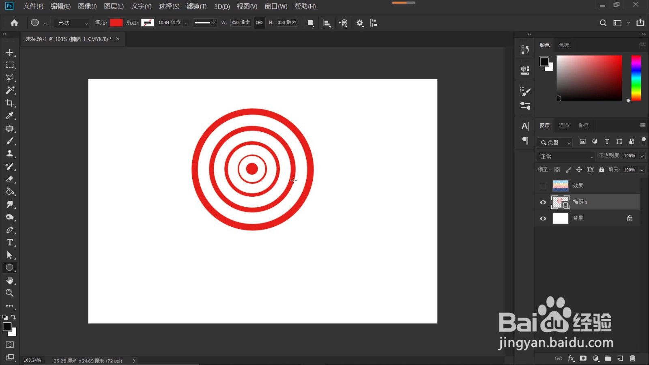
Task: Hide the 背景 layer
Action: (543, 218)
